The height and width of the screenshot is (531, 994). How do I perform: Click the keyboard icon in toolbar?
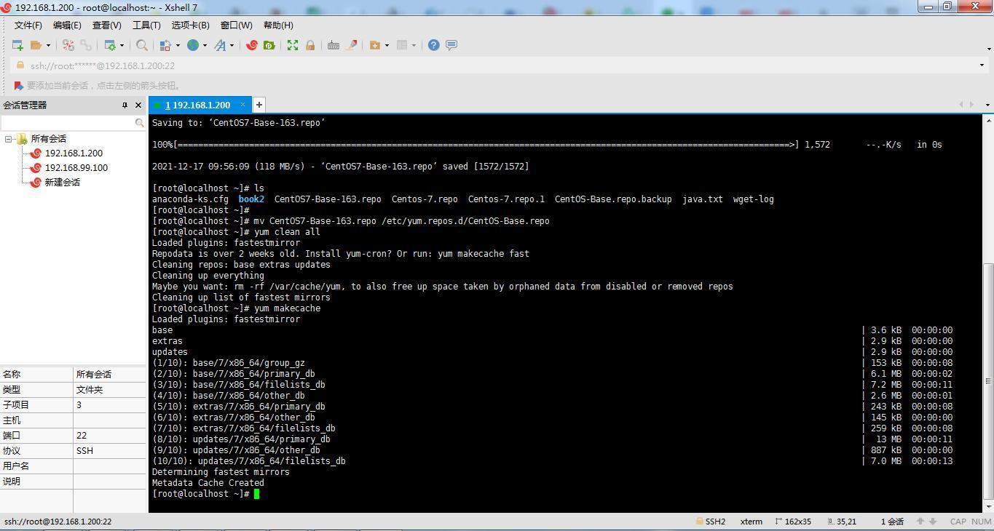[334, 45]
